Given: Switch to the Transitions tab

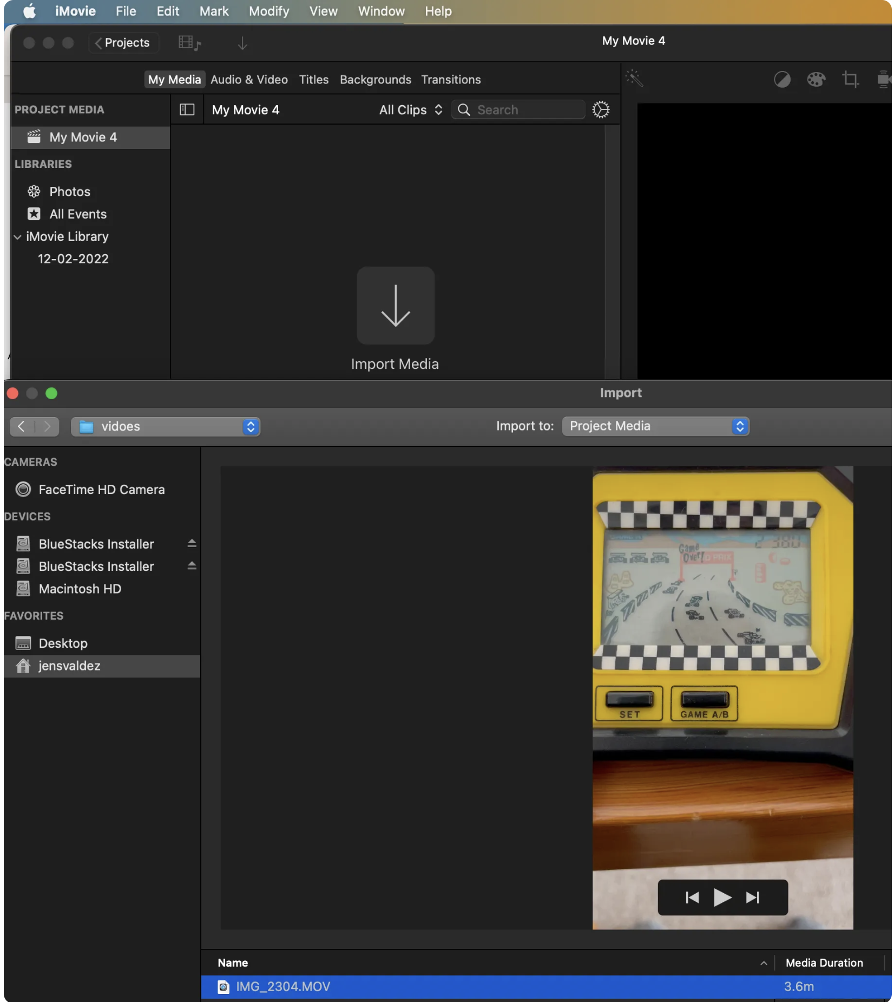Looking at the screenshot, I should click(451, 79).
